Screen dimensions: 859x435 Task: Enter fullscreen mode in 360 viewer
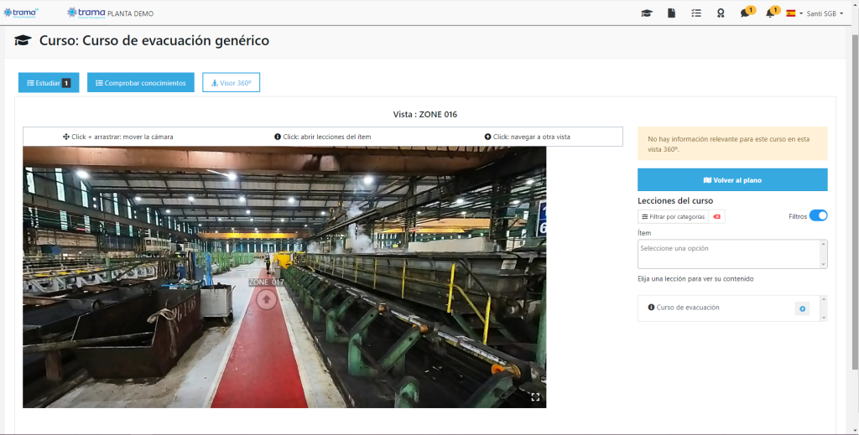(x=535, y=397)
